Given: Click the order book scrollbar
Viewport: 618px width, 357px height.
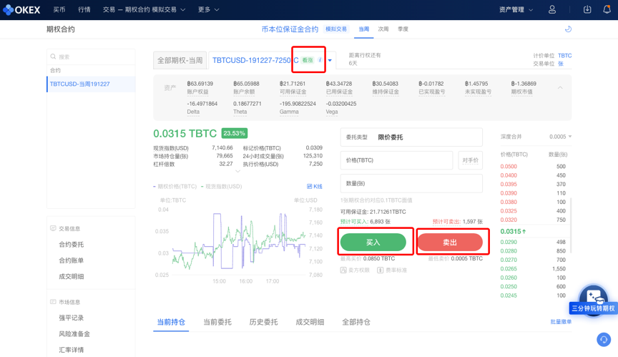Looking at the screenshot, I should point(571,225).
